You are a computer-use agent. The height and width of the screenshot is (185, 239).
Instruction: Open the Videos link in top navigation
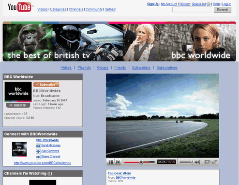click(43, 9)
